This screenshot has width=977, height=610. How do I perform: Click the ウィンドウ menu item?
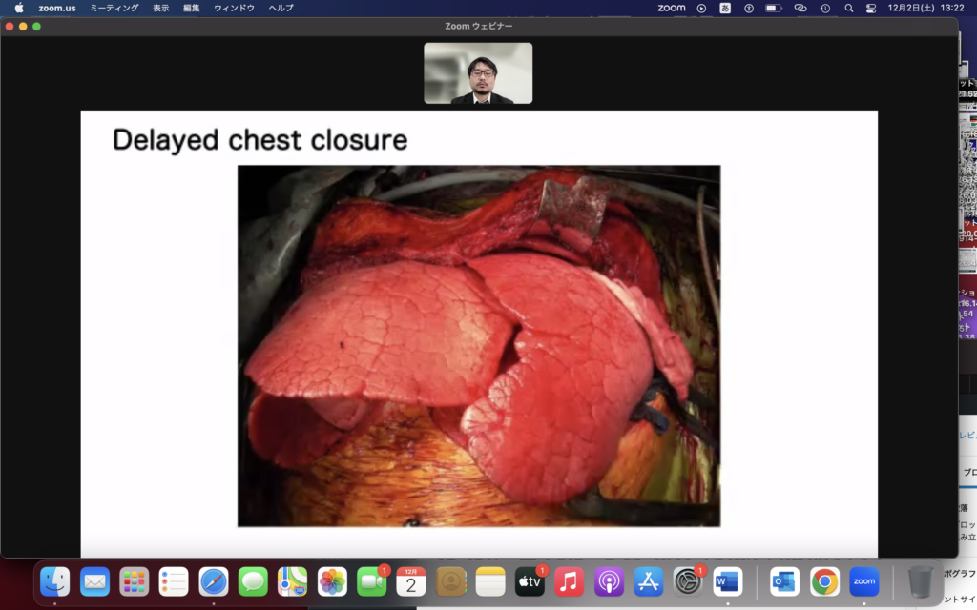click(234, 8)
